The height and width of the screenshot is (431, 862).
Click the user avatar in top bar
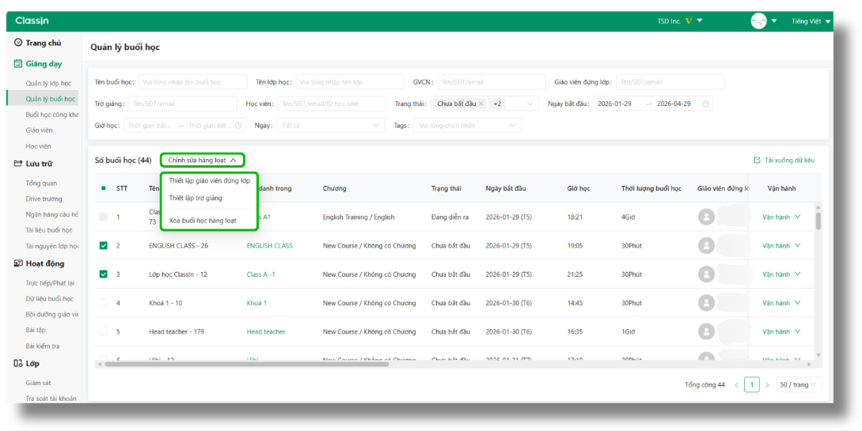point(758,21)
